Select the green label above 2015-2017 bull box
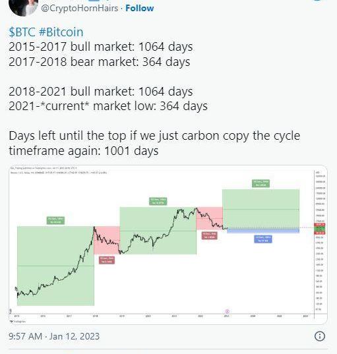 tap(55, 220)
